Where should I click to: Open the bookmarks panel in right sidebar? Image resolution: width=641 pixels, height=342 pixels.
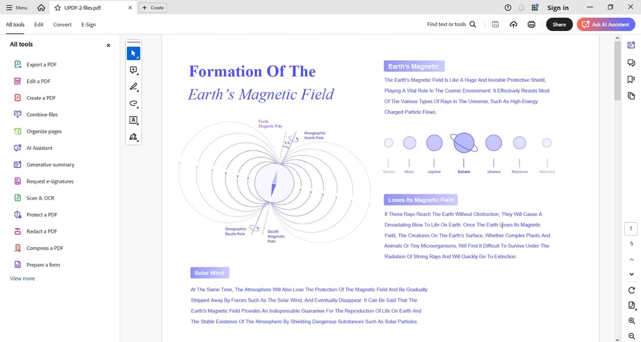(x=631, y=79)
